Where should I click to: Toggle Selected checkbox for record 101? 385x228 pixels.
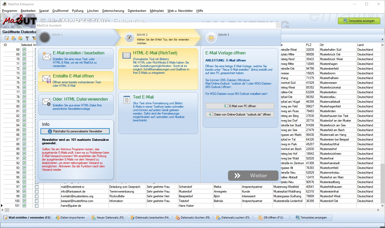(24, 206)
